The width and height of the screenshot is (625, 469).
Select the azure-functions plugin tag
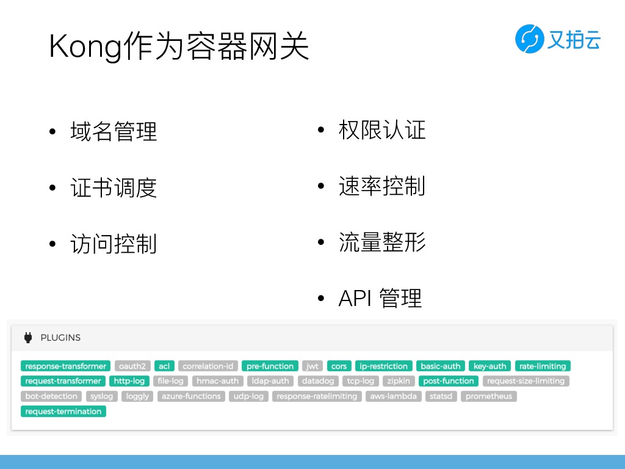coord(191,396)
